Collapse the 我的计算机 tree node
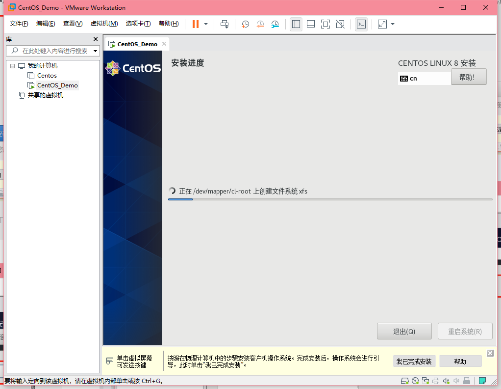This screenshot has height=389, width=501. tap(12, 66)
